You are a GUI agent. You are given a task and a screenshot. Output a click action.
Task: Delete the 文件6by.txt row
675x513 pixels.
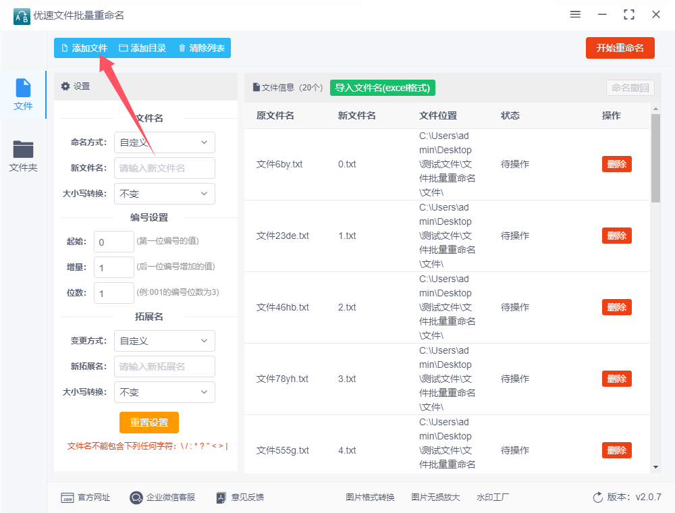[616, 164]
